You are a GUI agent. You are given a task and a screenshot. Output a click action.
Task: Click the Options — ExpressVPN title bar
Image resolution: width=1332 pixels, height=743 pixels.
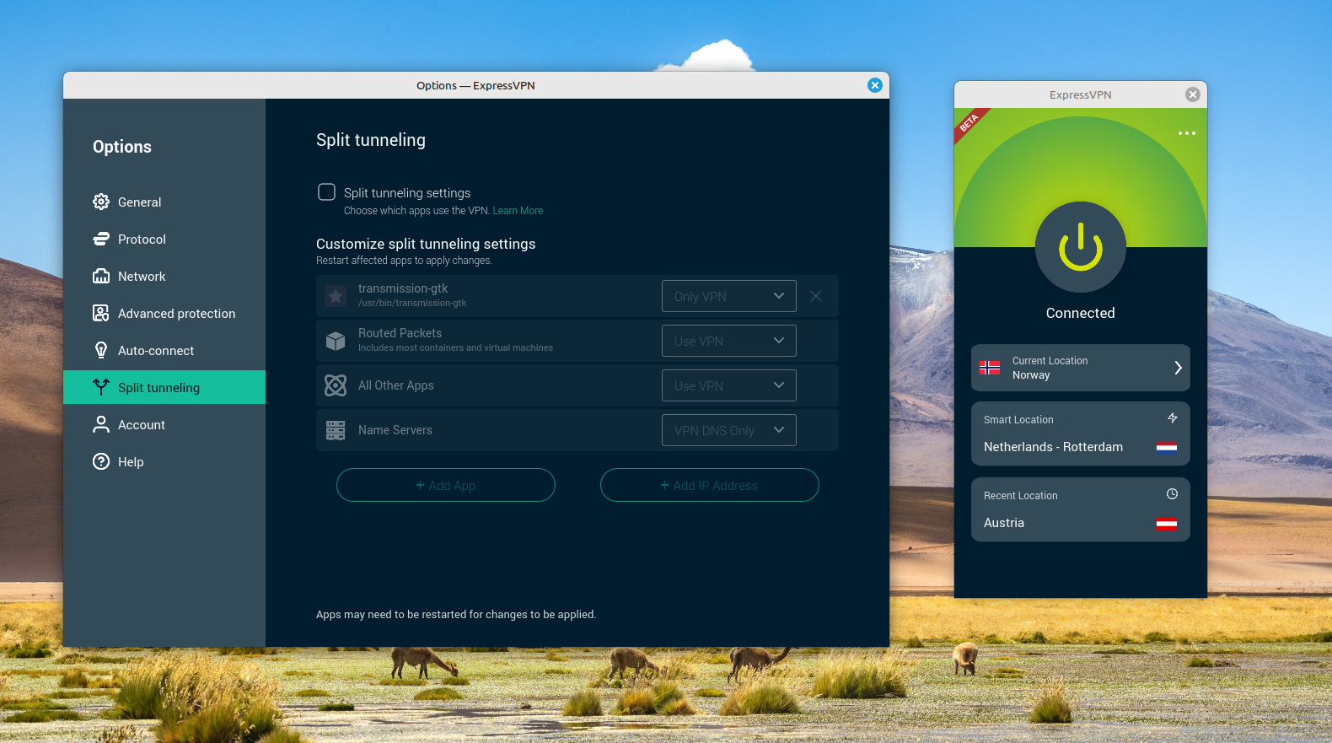475,85
